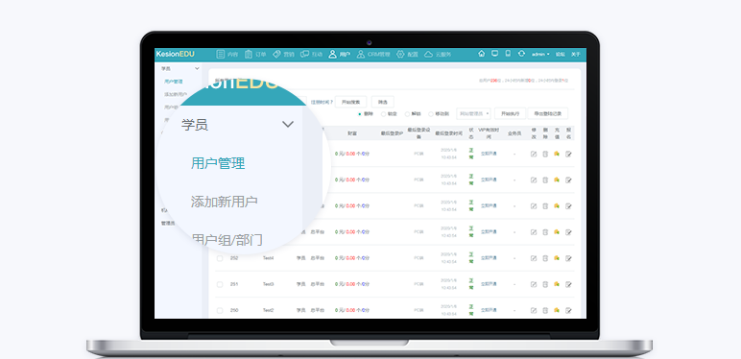This screenshot has width=741, height=359.
Task: Select the 移动到 radio option
Action: click(x=431, y=114)
